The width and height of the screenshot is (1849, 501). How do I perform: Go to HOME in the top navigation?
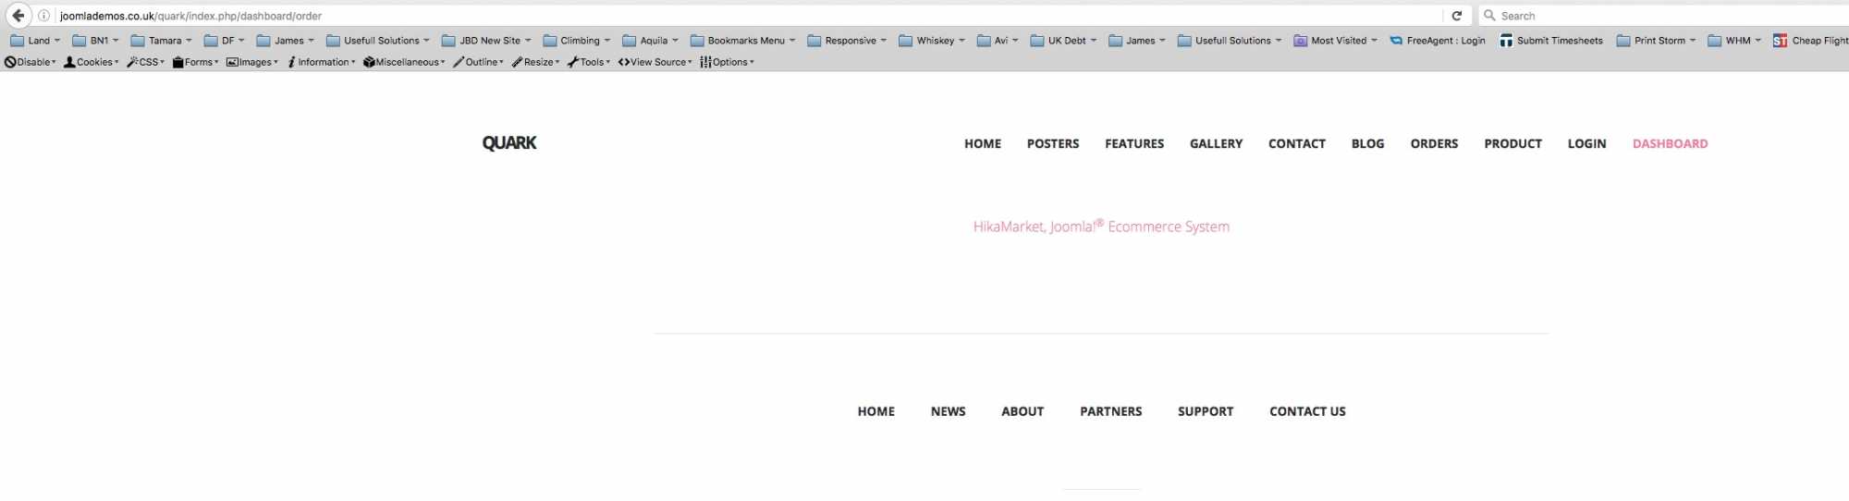[x=983, y=144]
